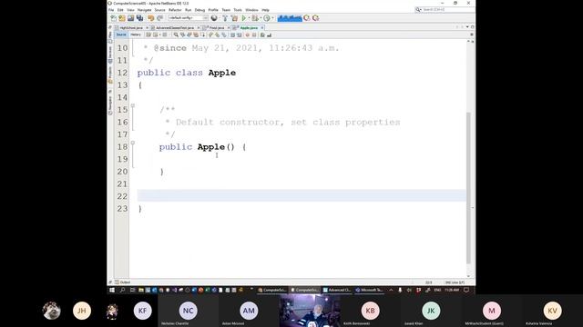Image resolution: width=583 pixels, height=327 pixels.
Task: Click the Clean and Build Project icon
Action: tap(234, 18)
